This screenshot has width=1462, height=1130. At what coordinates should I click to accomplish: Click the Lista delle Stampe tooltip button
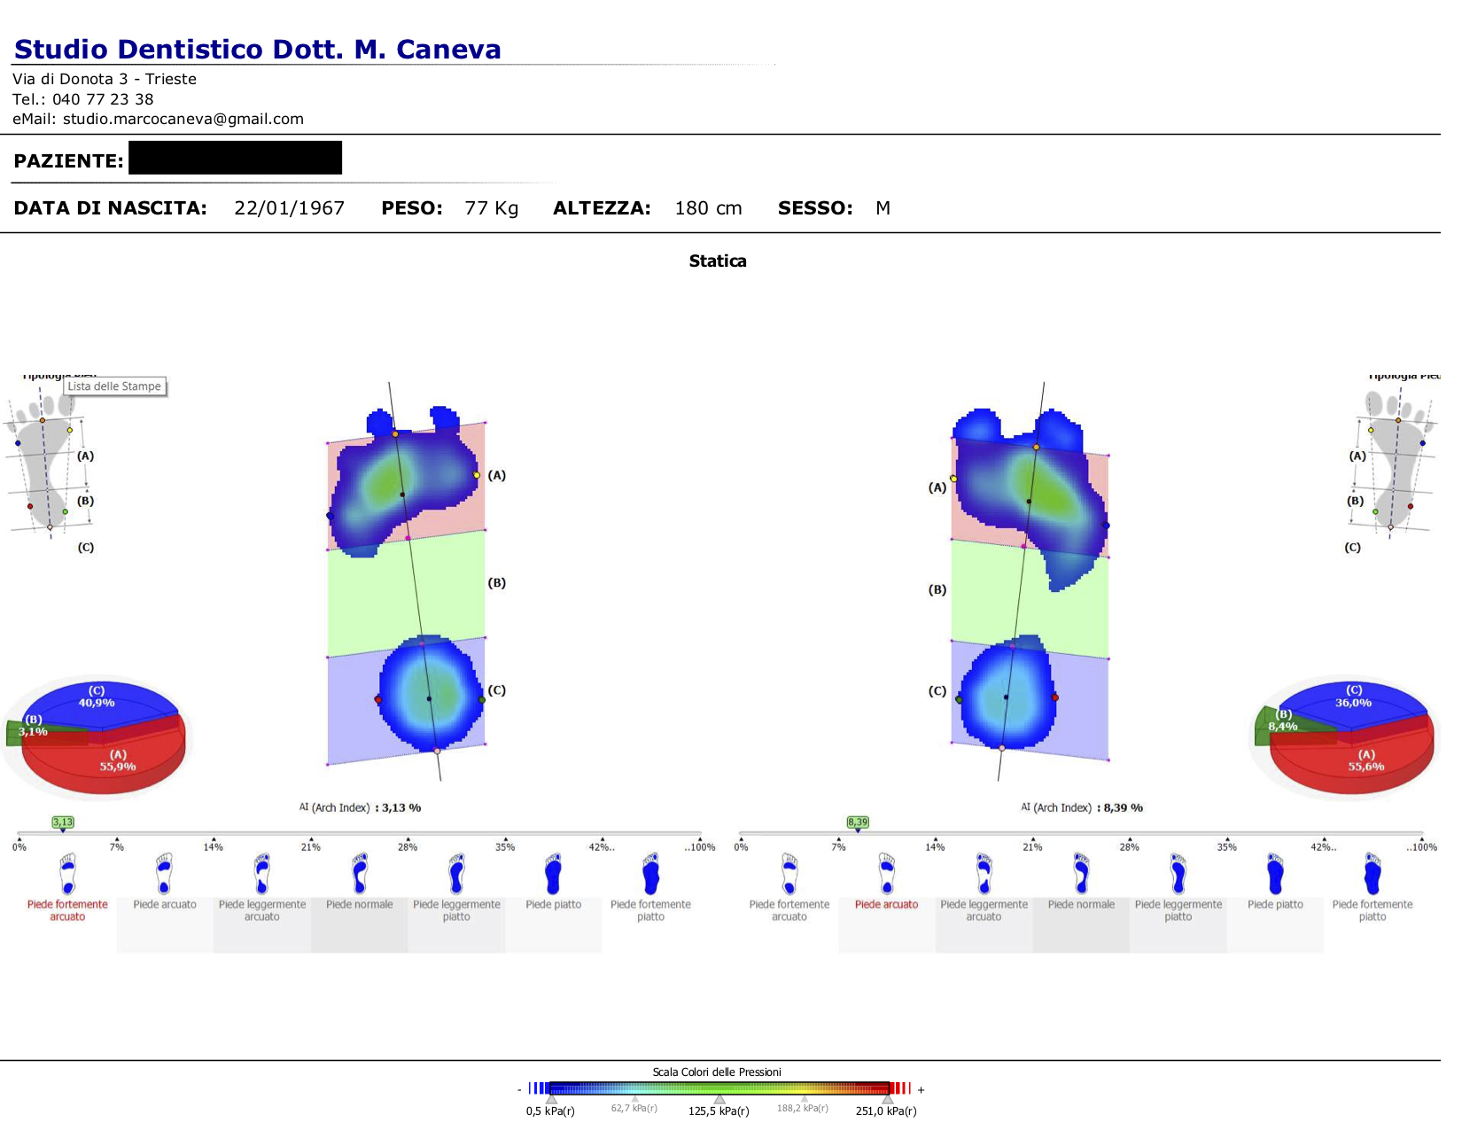(115, 386)
